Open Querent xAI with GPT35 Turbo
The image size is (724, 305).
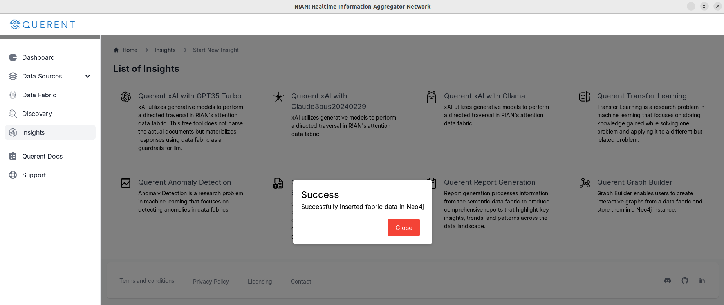[190, 96]
